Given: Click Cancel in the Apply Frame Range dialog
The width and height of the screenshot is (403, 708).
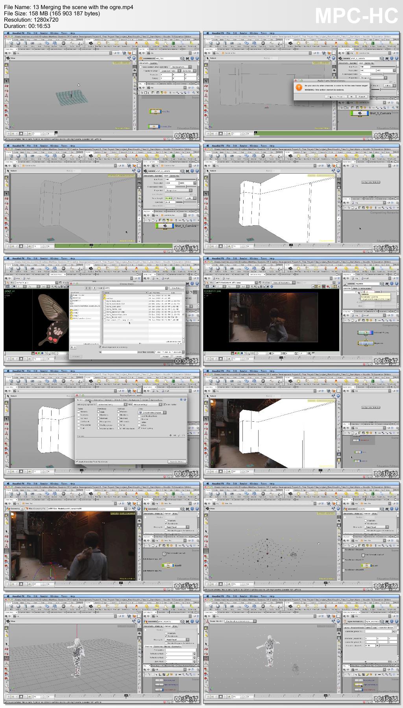Looking at the screenshot, I should pos(362,96).
